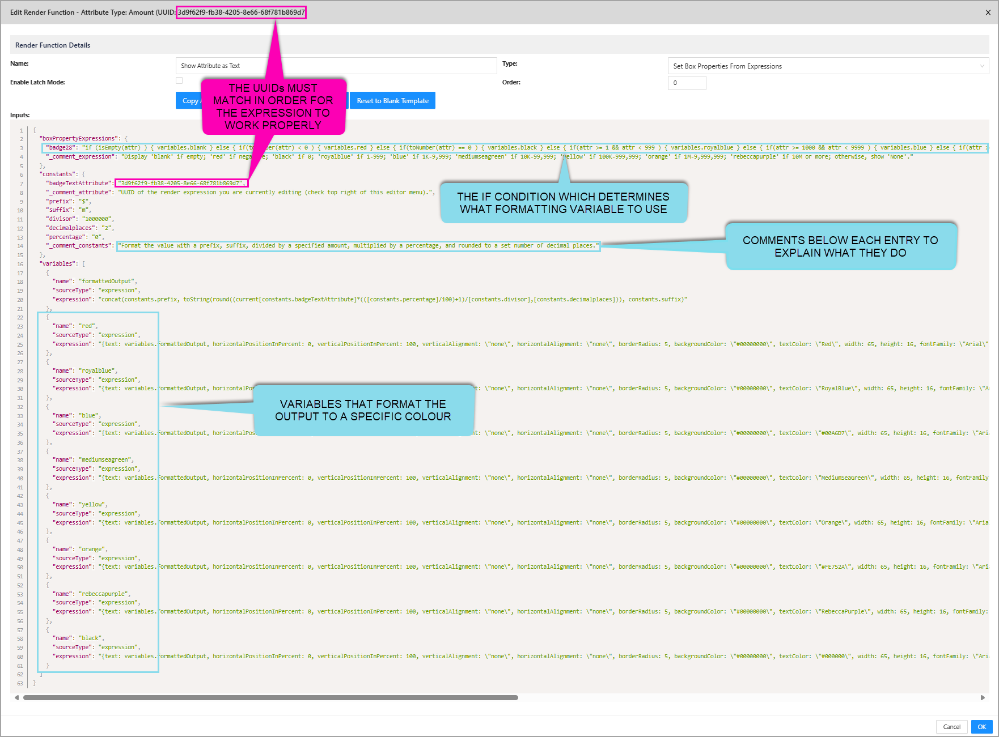Open the Type dropdown
The image size is (999, 737).
coord(828,66)
